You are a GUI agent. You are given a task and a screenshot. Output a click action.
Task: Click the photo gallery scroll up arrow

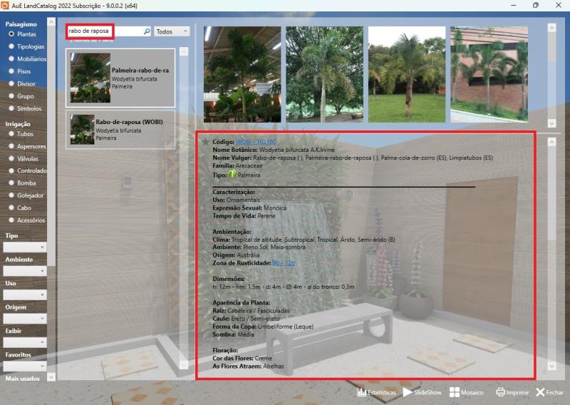pyautogui.click(x=551, y=28)
